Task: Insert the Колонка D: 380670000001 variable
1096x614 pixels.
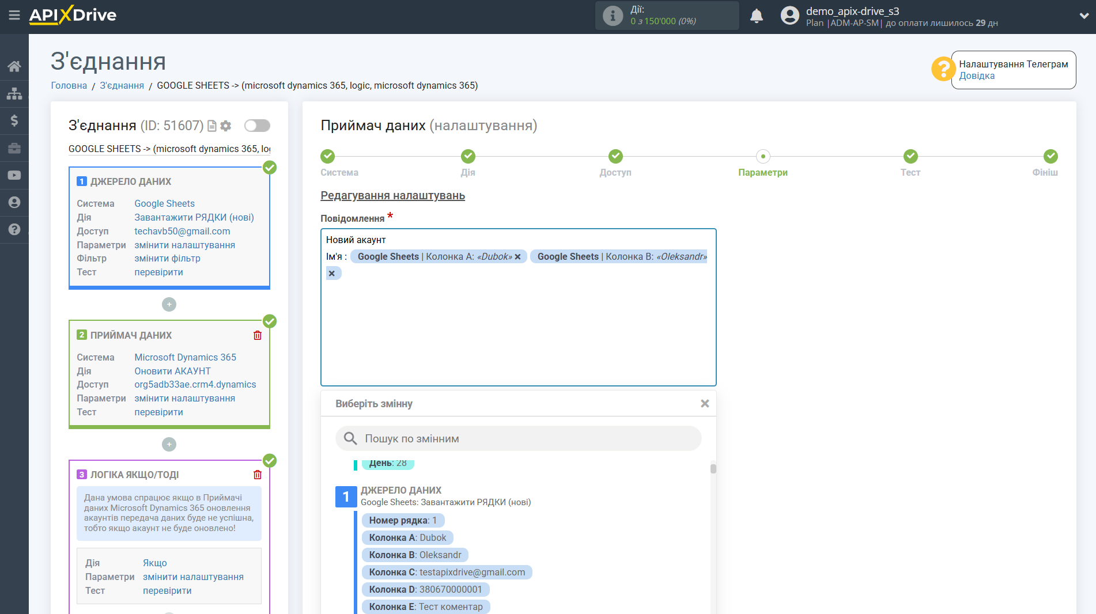Action: coord(425,589)
